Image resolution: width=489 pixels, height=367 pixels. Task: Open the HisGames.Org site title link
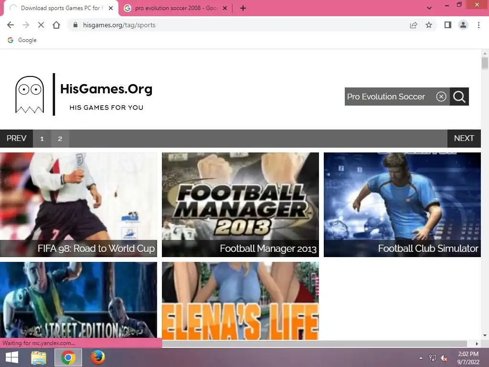click(x=106, y=89)
